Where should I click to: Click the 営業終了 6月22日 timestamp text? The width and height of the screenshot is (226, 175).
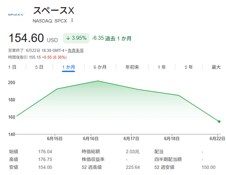click(36, 50)
